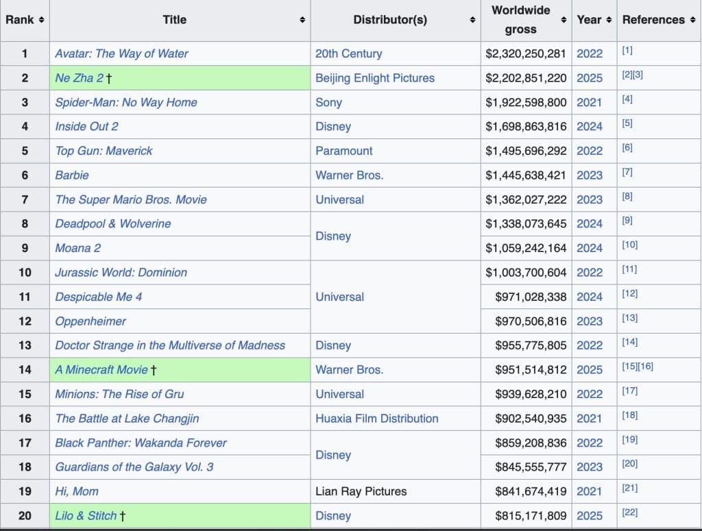The width and height of the screenshot is (702, 531).
Task: Open reference [10] for Moana 2
Action: click(630, 245)
